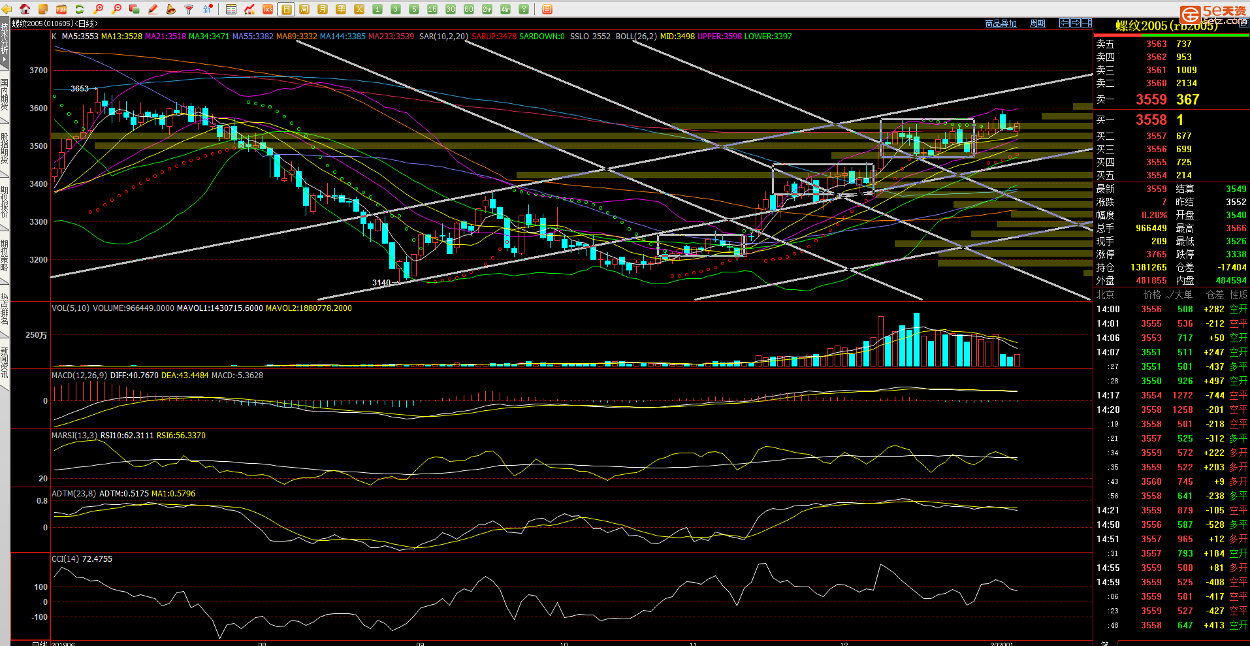Viewport: 1250px width, 646px height.
Task: Select the Y yearly period button
Action: tap(524, 9)
